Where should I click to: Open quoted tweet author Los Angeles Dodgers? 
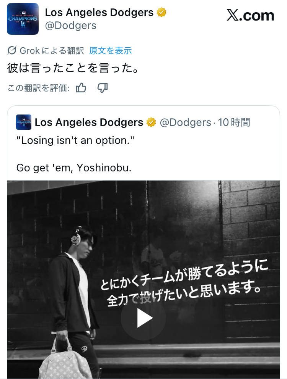(89, 122)
